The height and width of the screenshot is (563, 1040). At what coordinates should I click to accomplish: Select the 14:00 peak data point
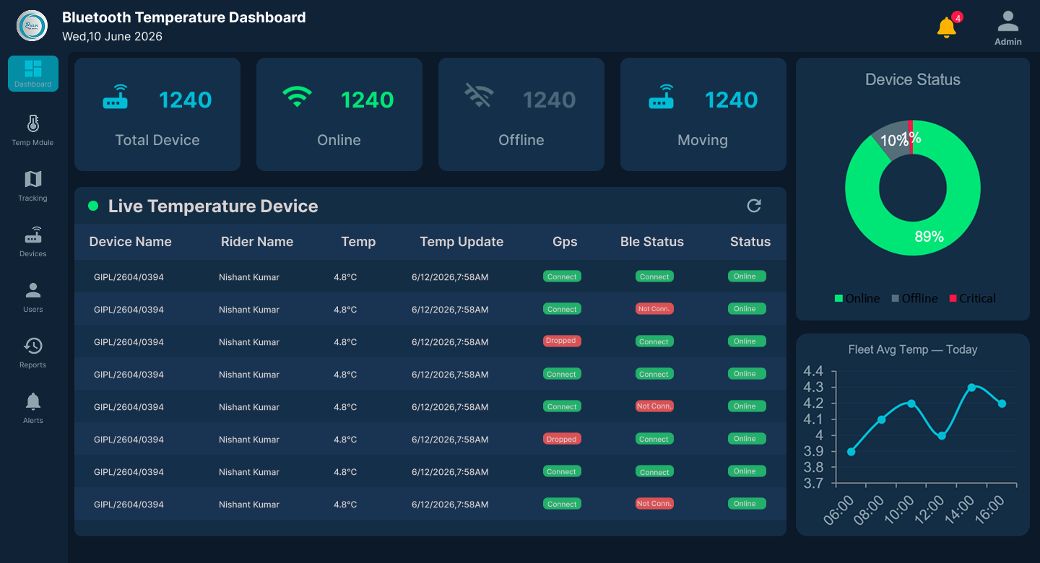click(x=972, y=388)
